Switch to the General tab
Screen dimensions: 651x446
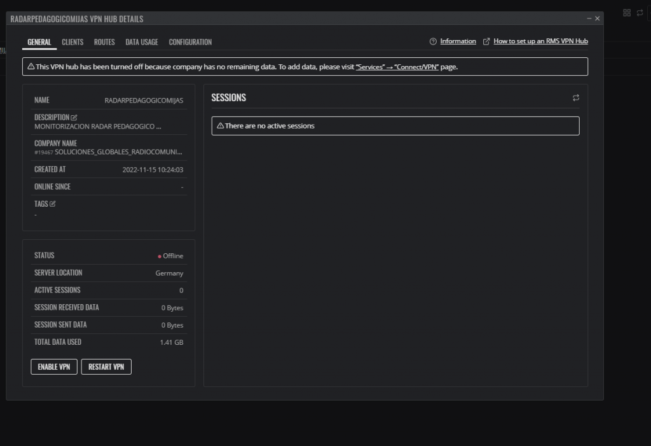coord(39,42)
